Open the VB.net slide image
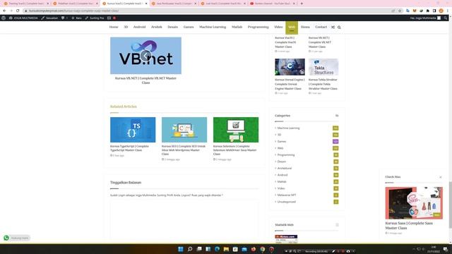 point(145,56)
